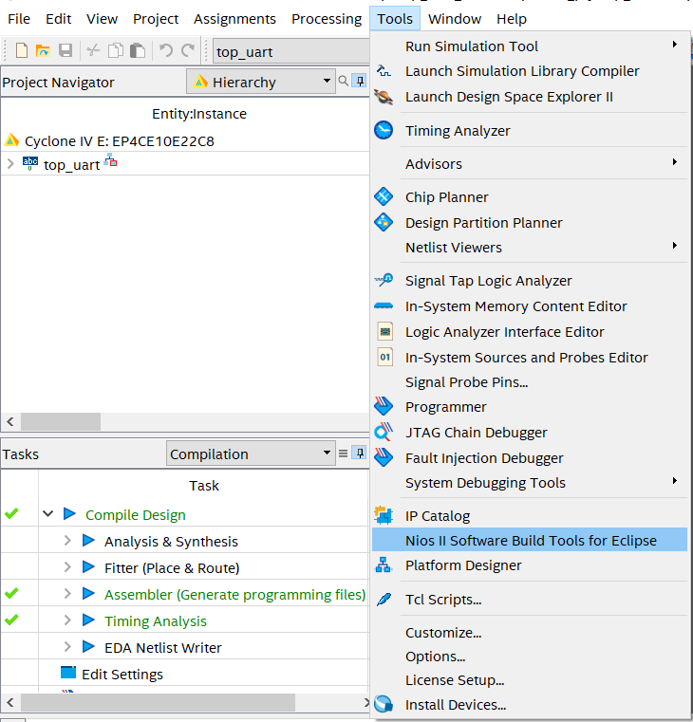The height and width of the screenshot is (722, 693).
Task: Click the Copy toolbar icon
Action: tap(115, 50)
